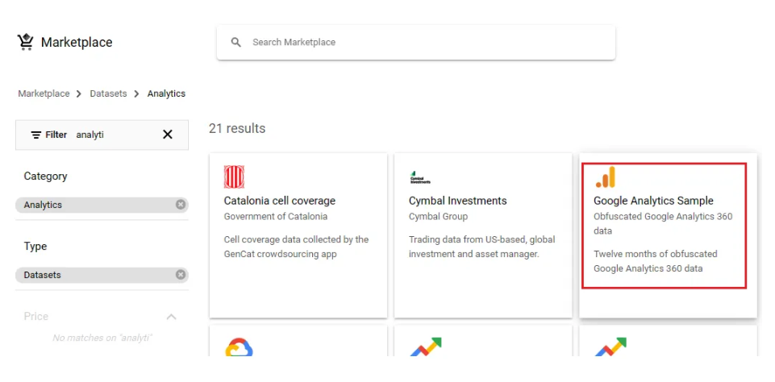775x382 pixels.
Task: Collapse the Price section chevron
Action: point(171,316)
